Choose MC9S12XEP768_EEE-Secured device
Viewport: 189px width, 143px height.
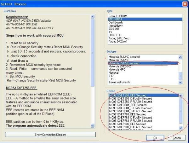[143, 114]
